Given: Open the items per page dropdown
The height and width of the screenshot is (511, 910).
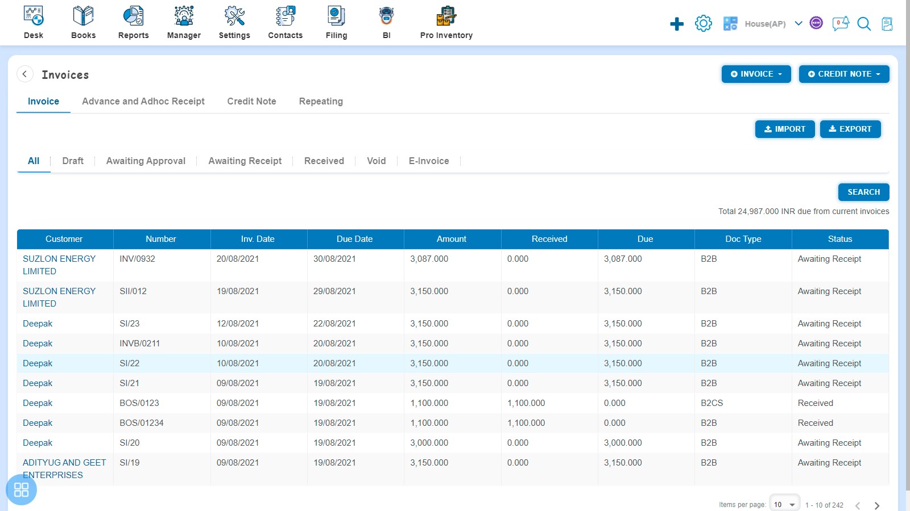Looking at the screenshot, I should pos(785,504).
